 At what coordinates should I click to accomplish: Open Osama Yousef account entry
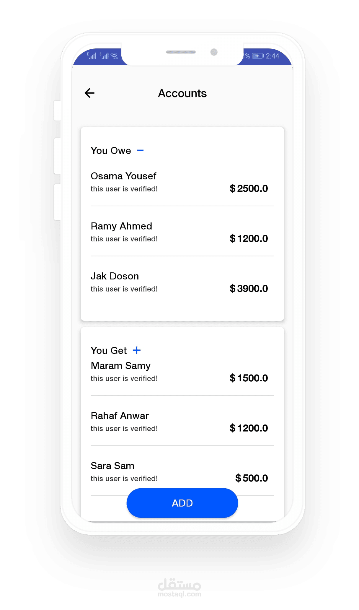coord(123,176)
